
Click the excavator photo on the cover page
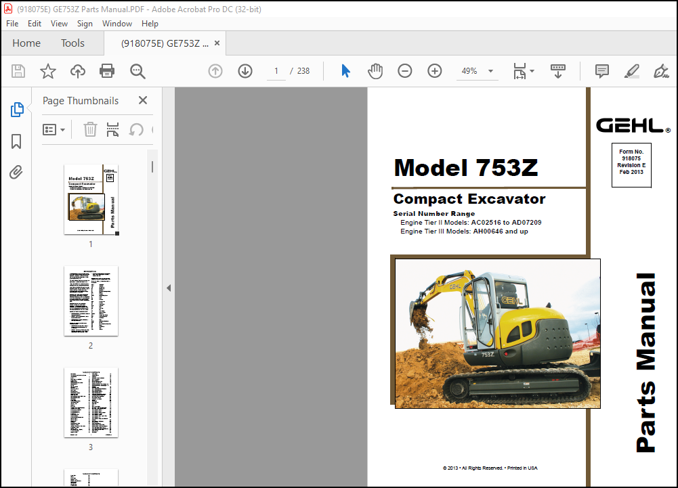point(498,333)
